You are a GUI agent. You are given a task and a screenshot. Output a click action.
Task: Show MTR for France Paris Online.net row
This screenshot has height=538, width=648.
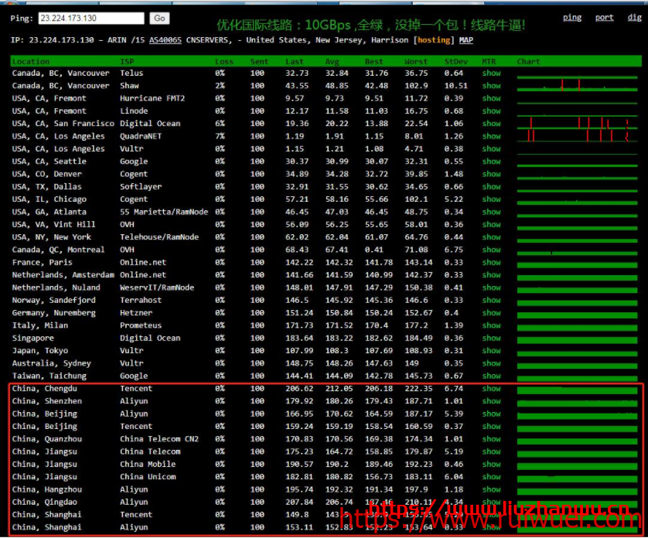coord(491,263)
